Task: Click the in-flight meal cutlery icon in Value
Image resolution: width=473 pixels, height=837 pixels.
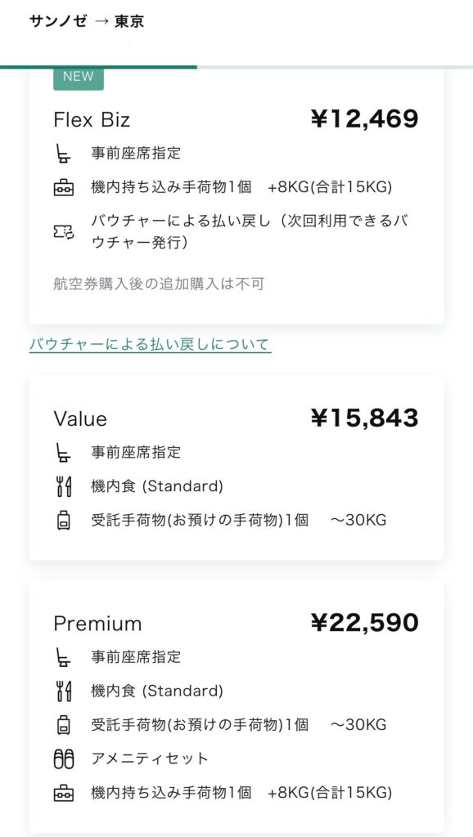Action: (64, 487)
